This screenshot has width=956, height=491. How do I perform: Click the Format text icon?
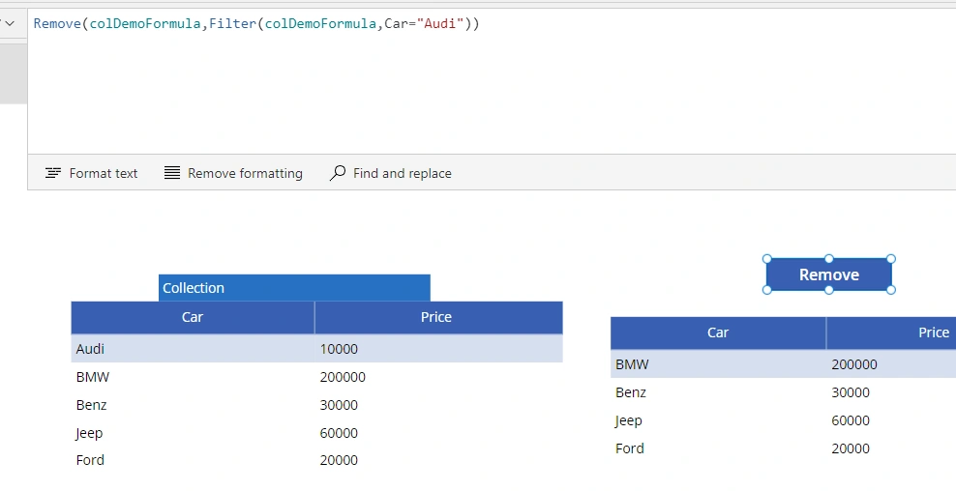click(53, 173)
